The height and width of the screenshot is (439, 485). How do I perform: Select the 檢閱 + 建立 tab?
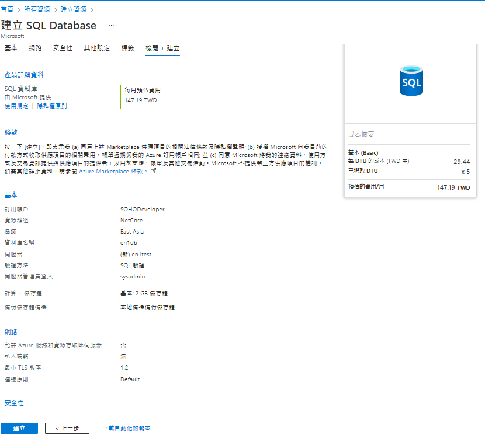[162, 48]
